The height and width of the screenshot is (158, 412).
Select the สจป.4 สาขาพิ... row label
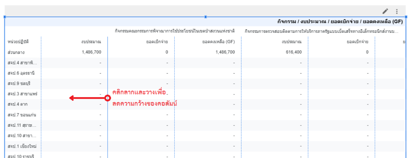point(22,63)
